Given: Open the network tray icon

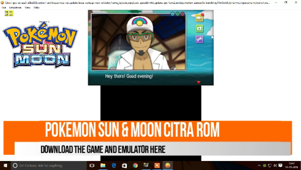Looking at the screenshot, I should coord(269,165).
